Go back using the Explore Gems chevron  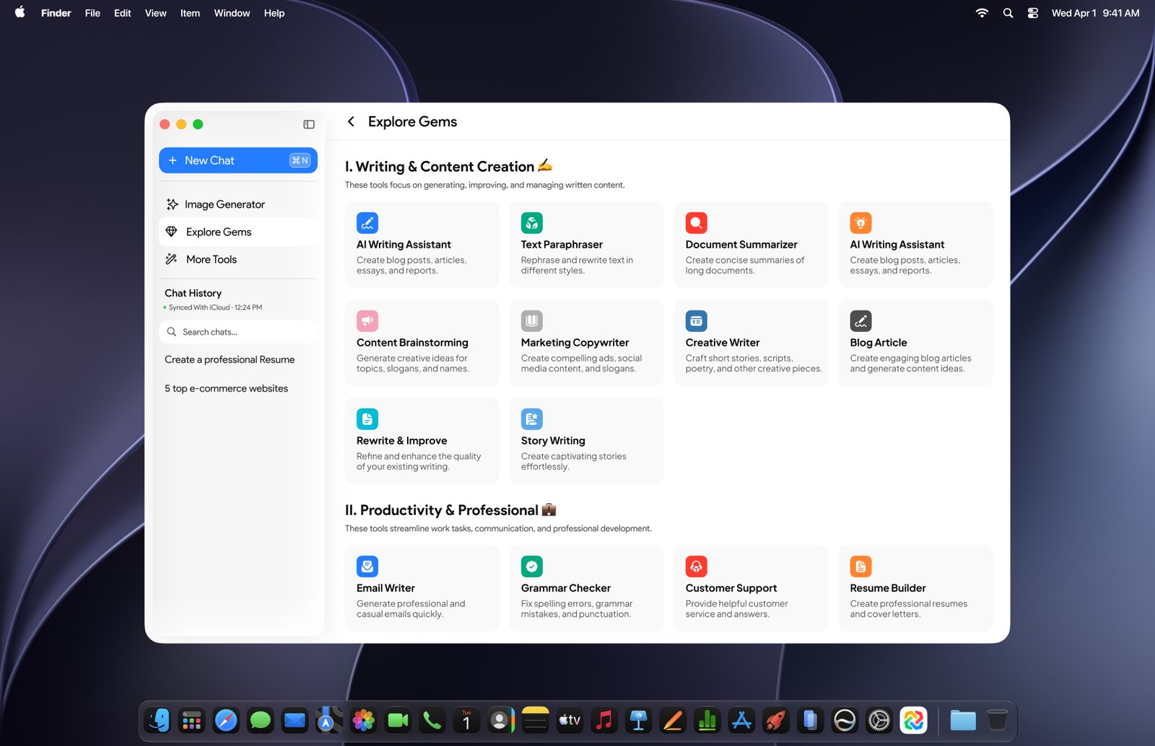click(351, 121)
